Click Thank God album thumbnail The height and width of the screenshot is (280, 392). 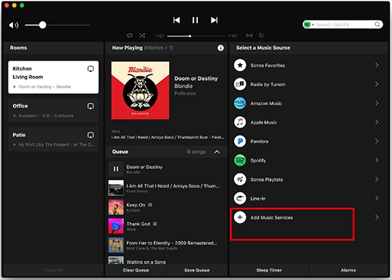116,226
